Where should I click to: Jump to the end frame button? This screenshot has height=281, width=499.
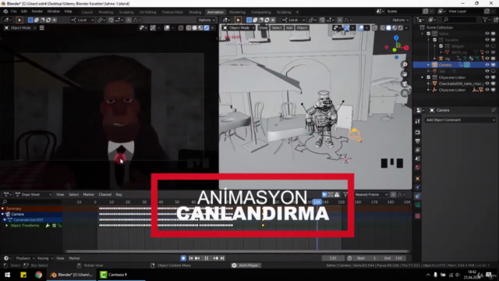click(x=222, y=258)
